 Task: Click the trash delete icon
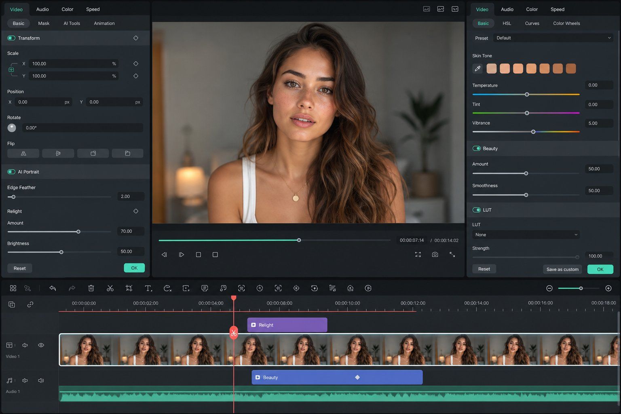pos(91,288)
